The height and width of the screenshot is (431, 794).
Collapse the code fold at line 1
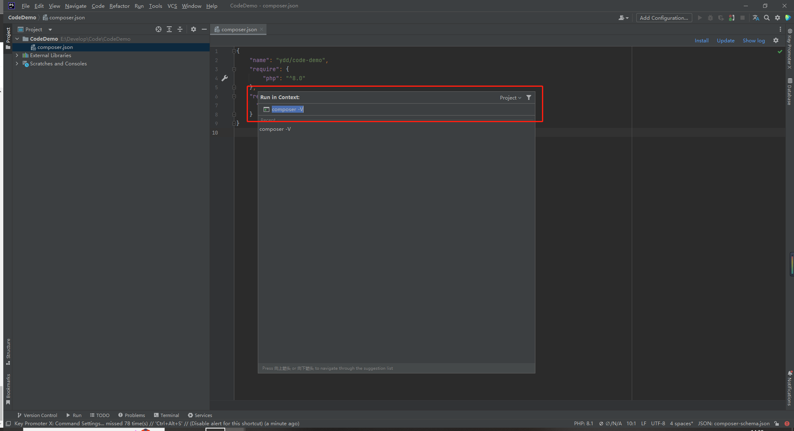[234, 51]
